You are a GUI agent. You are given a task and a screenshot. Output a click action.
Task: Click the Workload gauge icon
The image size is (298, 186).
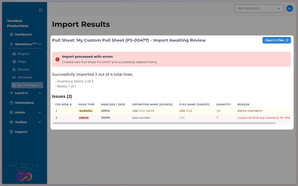[x=14, y=77]
